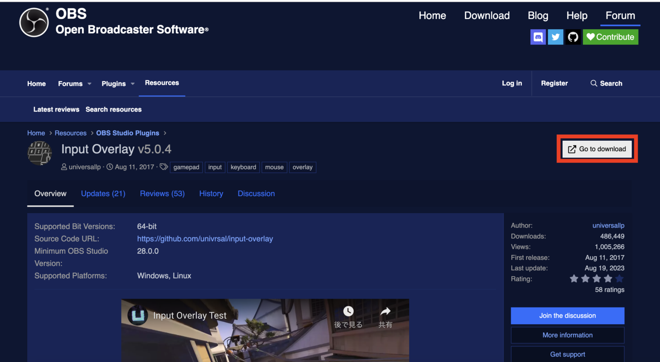
Task: Open the Updates (21) tab
Action: [103, 194]
